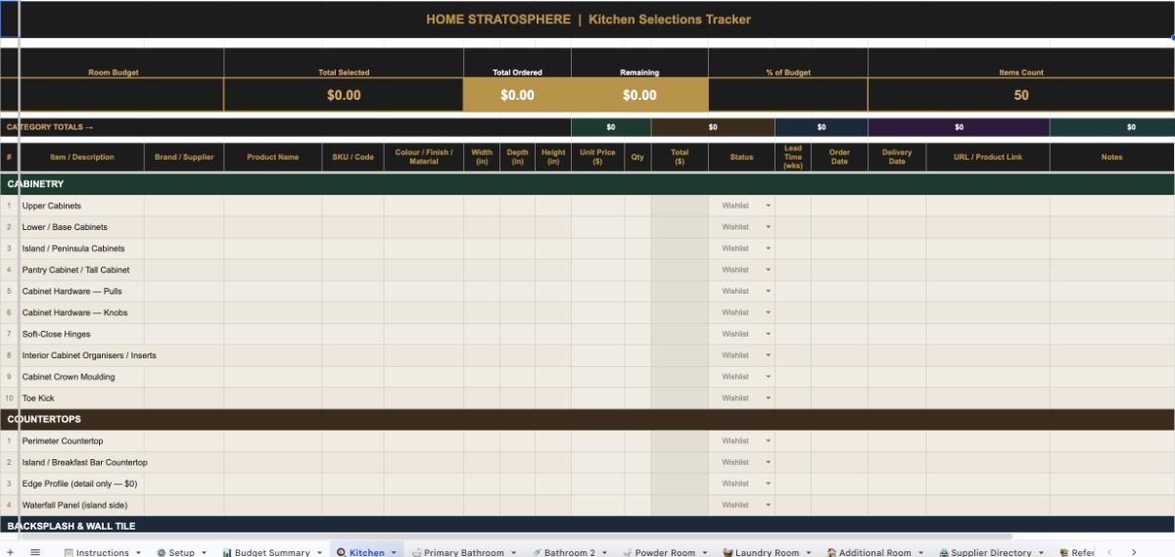The height and width of the screenshot is (557, 1175).
Task: Open Status dropdown for Upper Cabinets
Action: [x=768, y=206]
